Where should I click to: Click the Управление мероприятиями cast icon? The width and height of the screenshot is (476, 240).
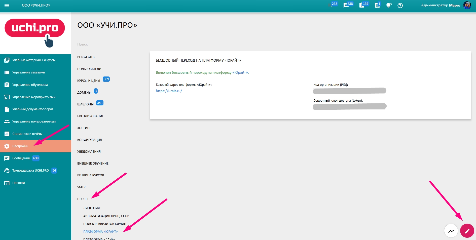pyautogui.click(x=7, y=97)
